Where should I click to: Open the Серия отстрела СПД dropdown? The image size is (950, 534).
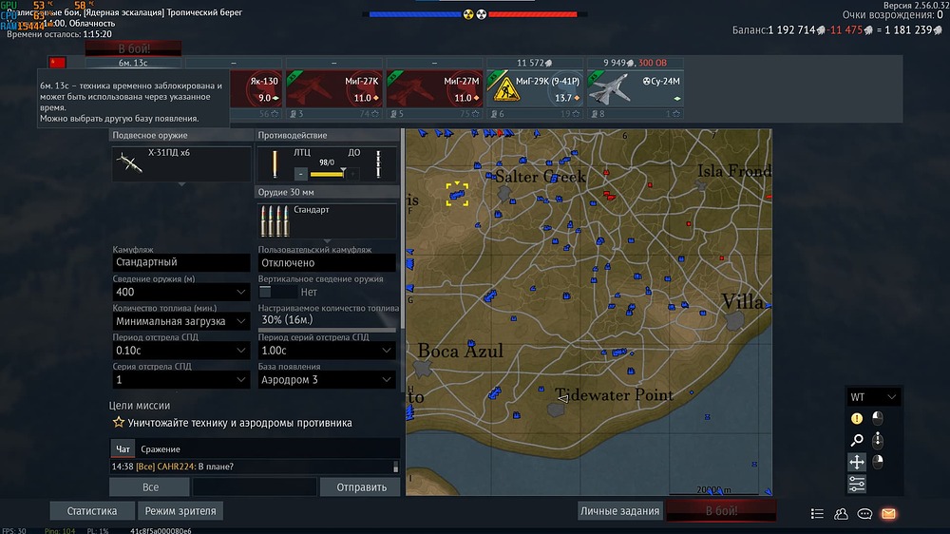coord(181,379)
